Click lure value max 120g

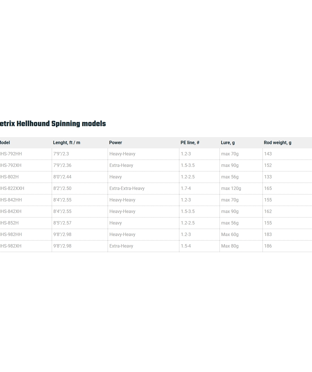click(231, 189)
